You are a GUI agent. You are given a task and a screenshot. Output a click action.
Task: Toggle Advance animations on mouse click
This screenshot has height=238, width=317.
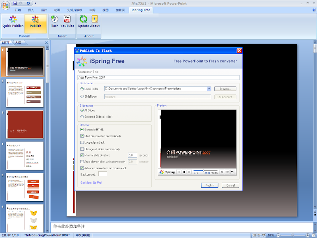pyautogui.click(x=82, y=168)
